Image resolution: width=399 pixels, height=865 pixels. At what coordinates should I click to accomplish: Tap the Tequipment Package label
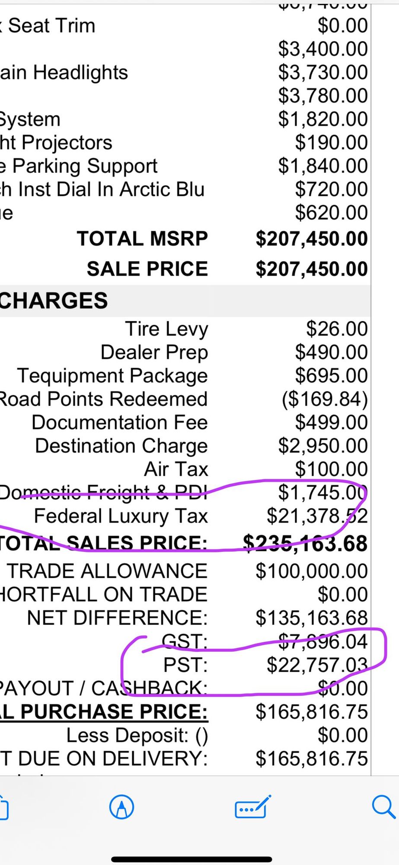click(x=112, y=375)
